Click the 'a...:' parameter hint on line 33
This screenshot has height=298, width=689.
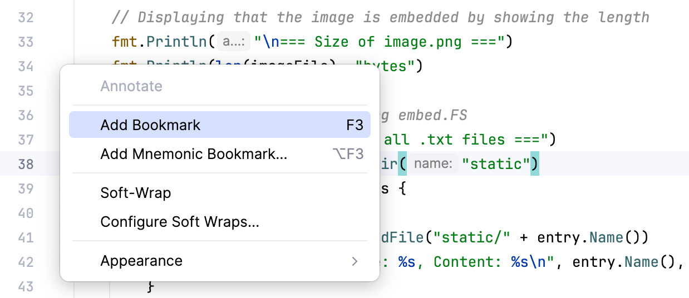click(x=233, y=42)
